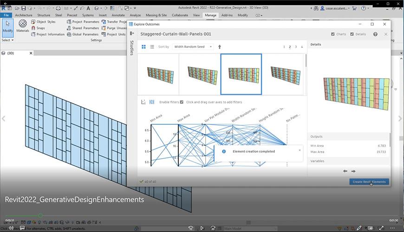
Task: Open Project Units settings
Action: point(113,34)
